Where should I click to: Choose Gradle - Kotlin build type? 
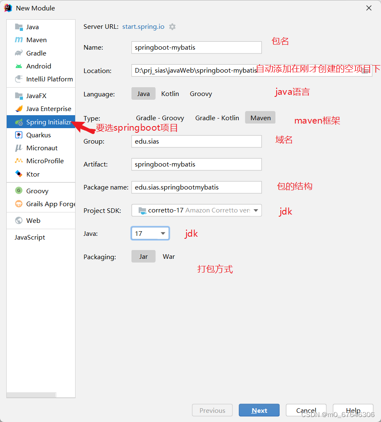click(217, 118)
